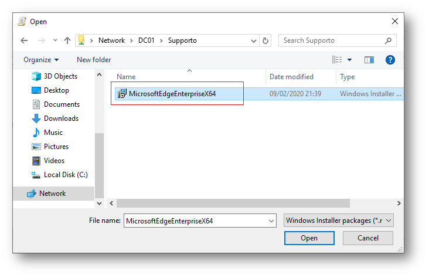Change the view layout icon
Viewport: 429px width, 278px height.
click(337, 60)
